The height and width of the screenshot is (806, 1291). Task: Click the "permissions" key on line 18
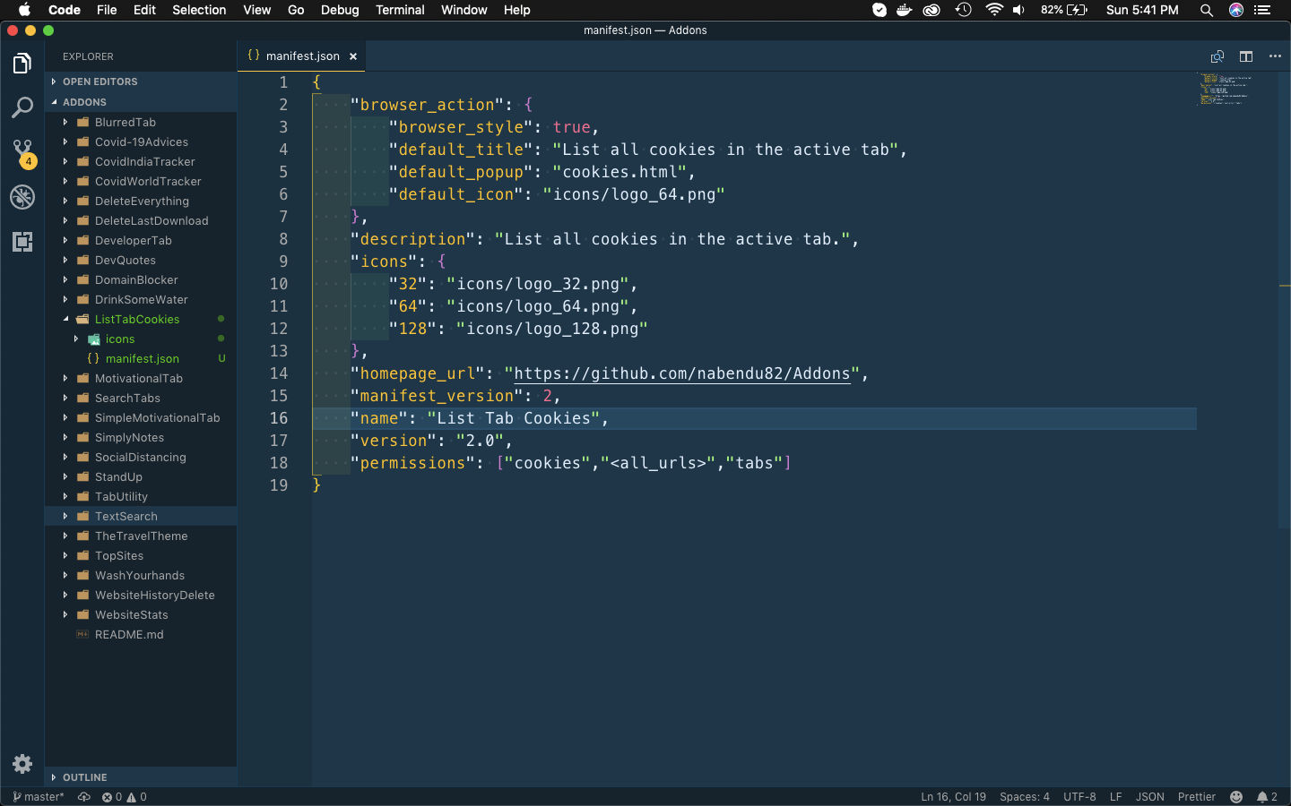click(412, 463)
